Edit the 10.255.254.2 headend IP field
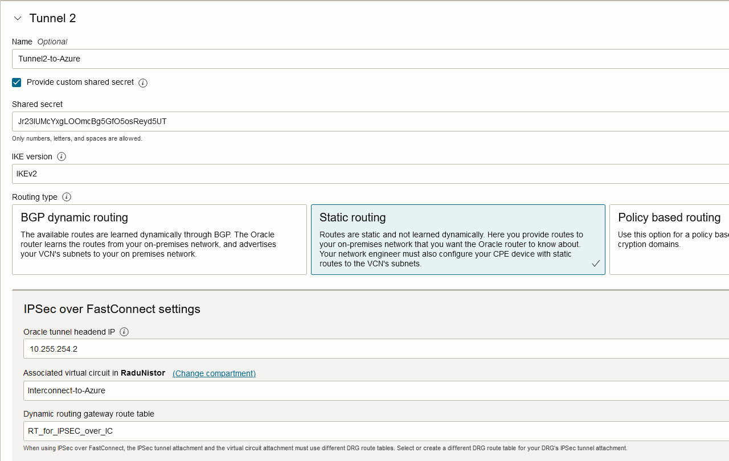The height and width of the screenshot is (461, 729). pyautogui.click(x=376, y=348)
